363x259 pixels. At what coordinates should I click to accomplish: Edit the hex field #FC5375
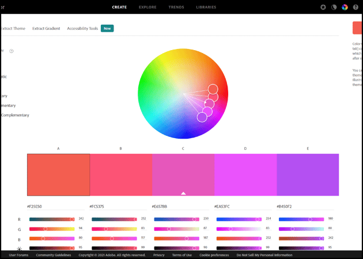[118, 207]
